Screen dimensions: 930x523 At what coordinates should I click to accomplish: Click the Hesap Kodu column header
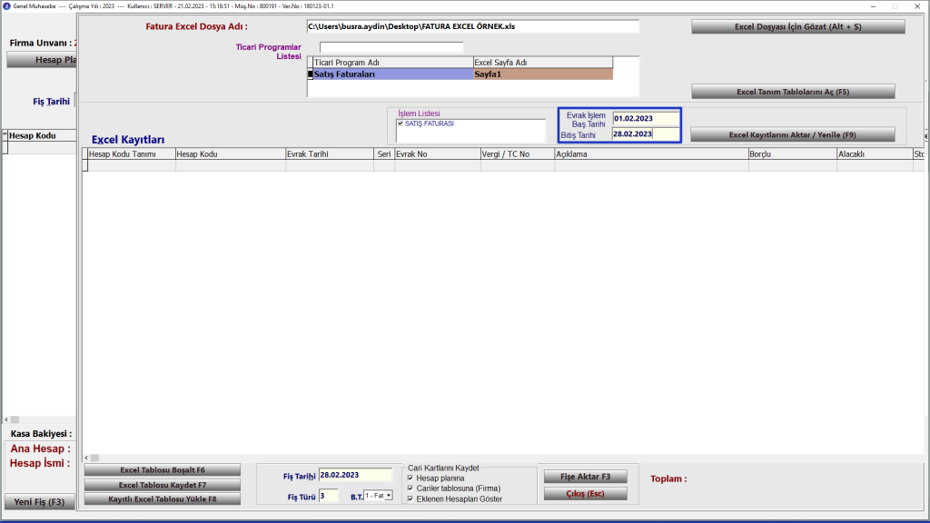pos(230,154)
